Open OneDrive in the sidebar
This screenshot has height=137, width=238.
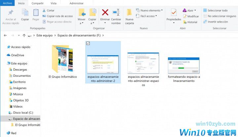pos(16,55)
